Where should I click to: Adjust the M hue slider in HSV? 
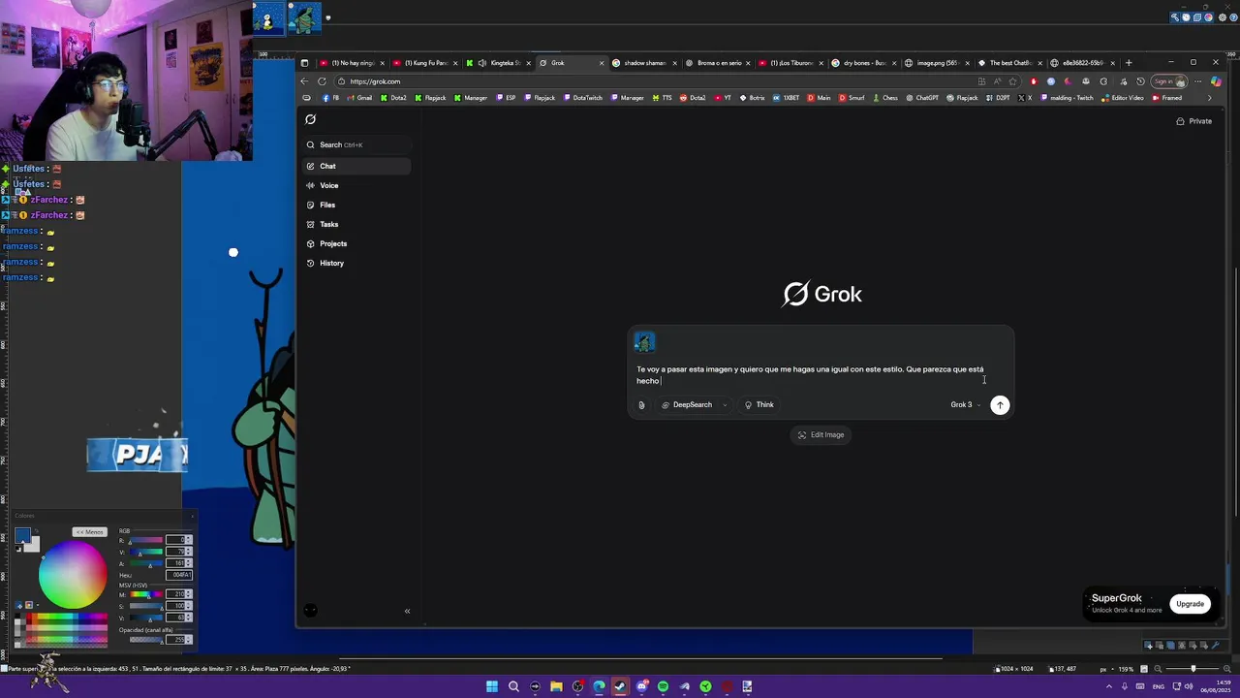[146, 594]
